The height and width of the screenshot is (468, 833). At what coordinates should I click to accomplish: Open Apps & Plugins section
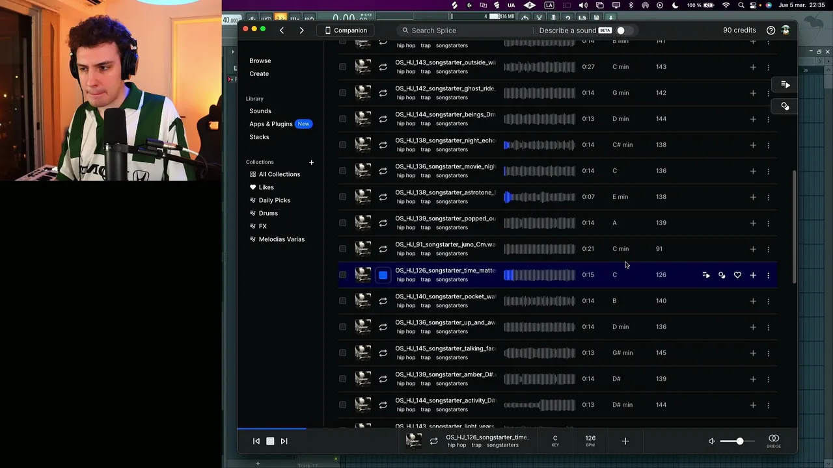(271, 124)
